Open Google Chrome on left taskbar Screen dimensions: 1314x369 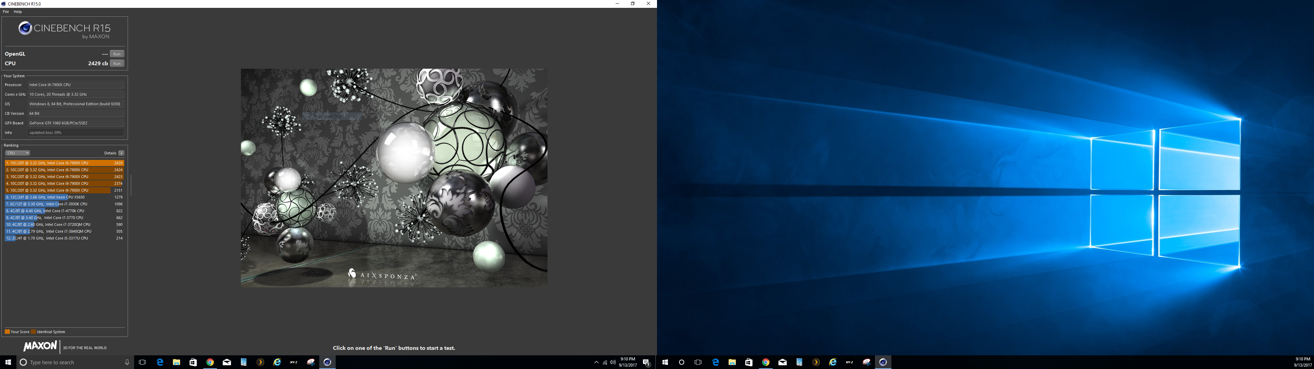210,363
